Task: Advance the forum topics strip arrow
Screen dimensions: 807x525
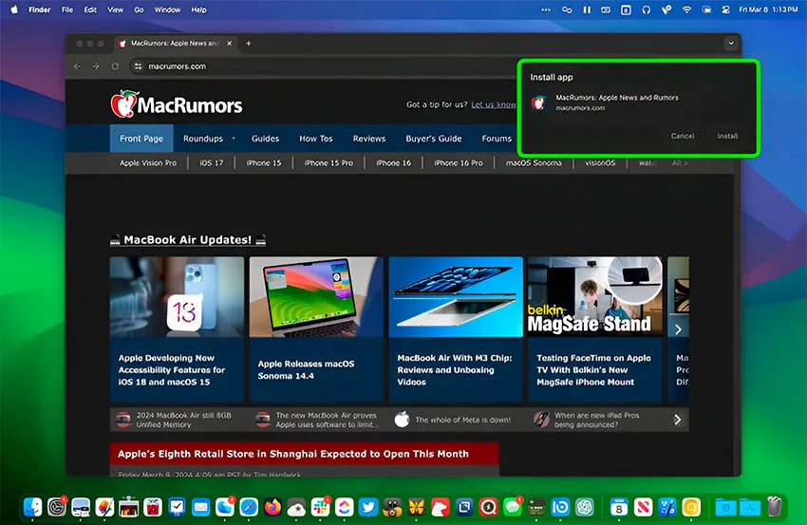Action: (678, 420)
